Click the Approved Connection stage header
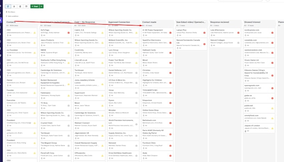 [119, 22]
